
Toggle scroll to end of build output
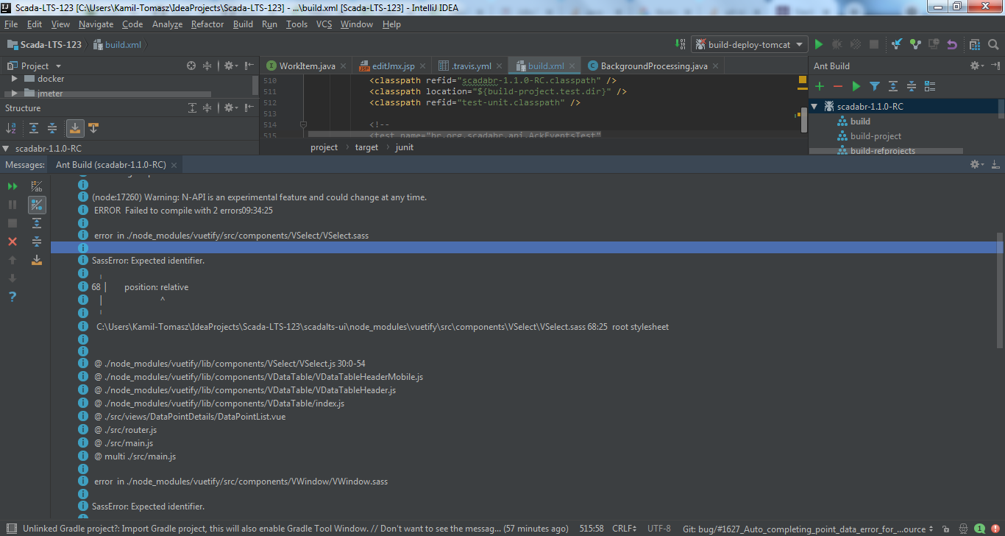tap(37, 259)
